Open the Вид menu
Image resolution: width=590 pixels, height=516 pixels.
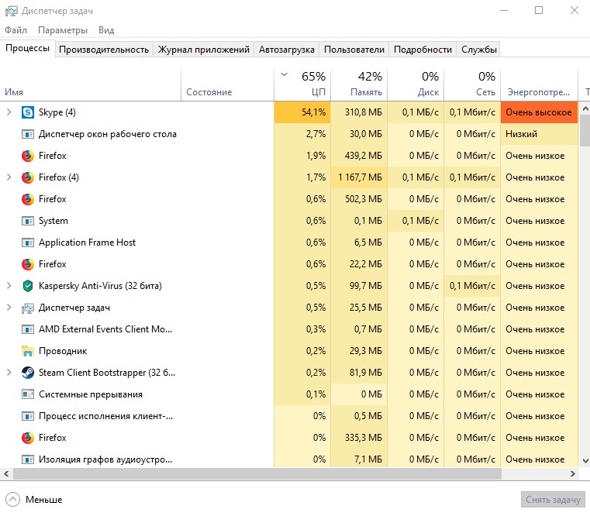[x=106, y=30]
